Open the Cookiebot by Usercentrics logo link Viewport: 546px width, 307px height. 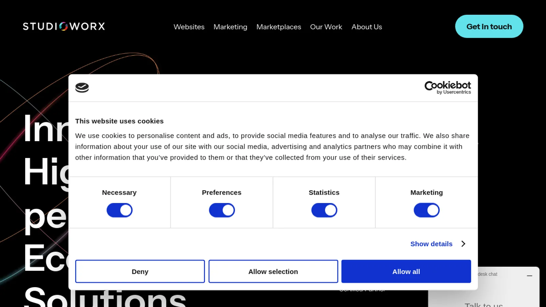(447, 88)
